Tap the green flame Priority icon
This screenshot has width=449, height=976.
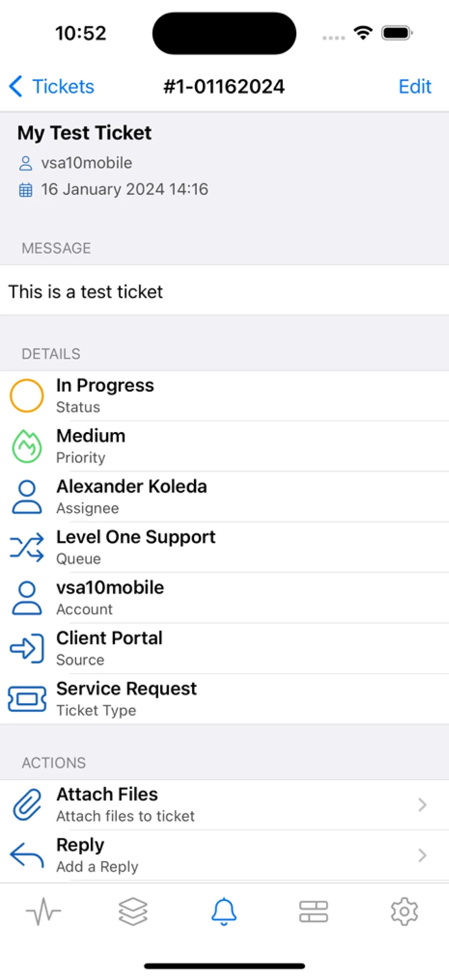point(27,446)
